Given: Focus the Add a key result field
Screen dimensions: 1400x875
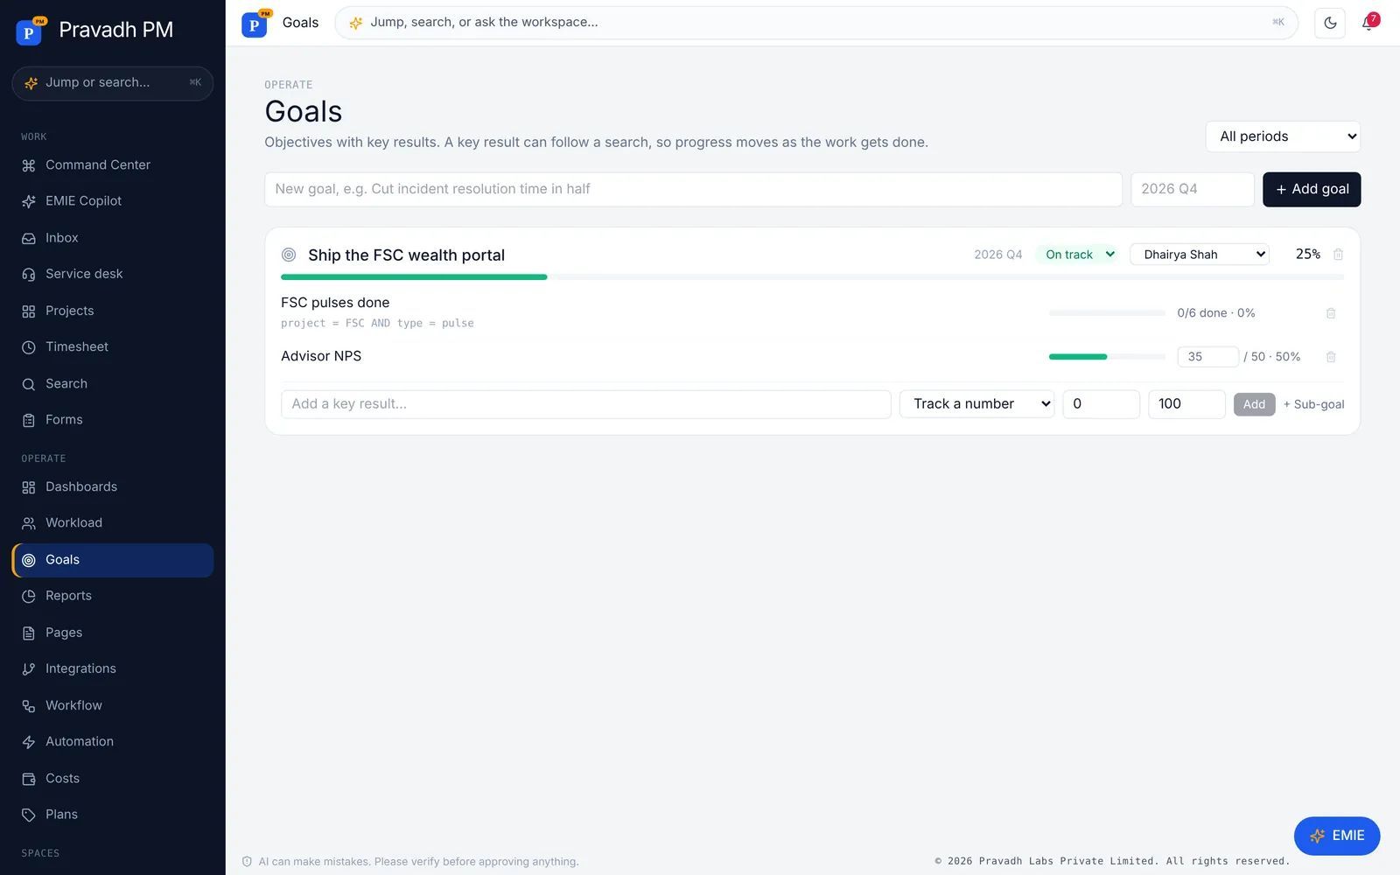Looking at the screenshot, I should (x=585, y=404).
